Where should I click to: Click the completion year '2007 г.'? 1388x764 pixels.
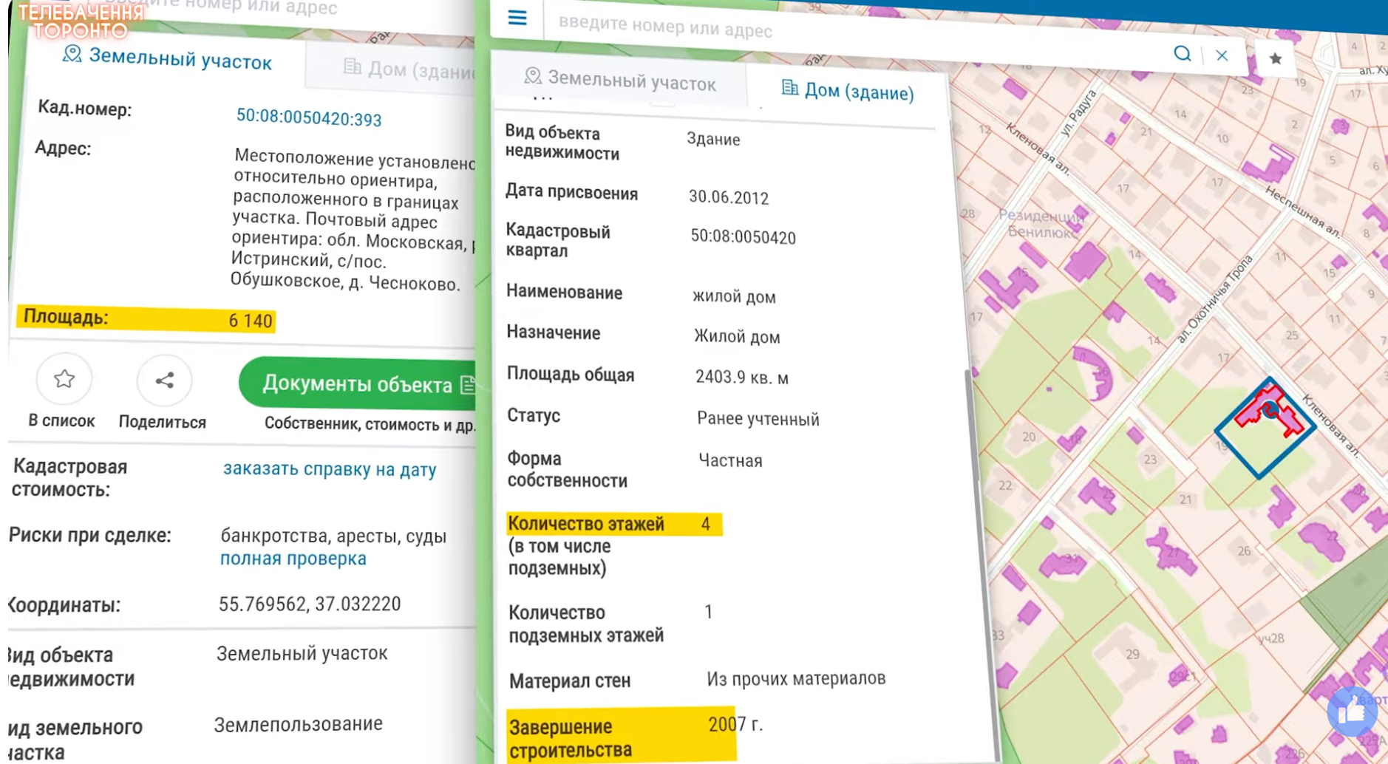click(x=735, y=725)
